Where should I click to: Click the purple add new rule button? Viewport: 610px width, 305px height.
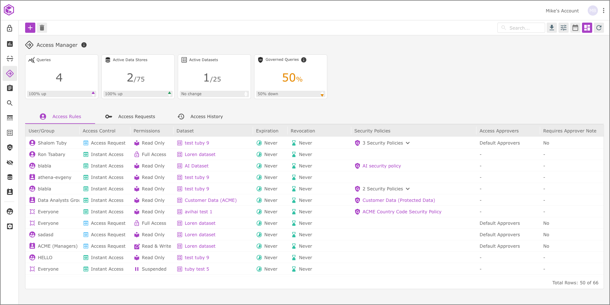[x=30, y=28]
